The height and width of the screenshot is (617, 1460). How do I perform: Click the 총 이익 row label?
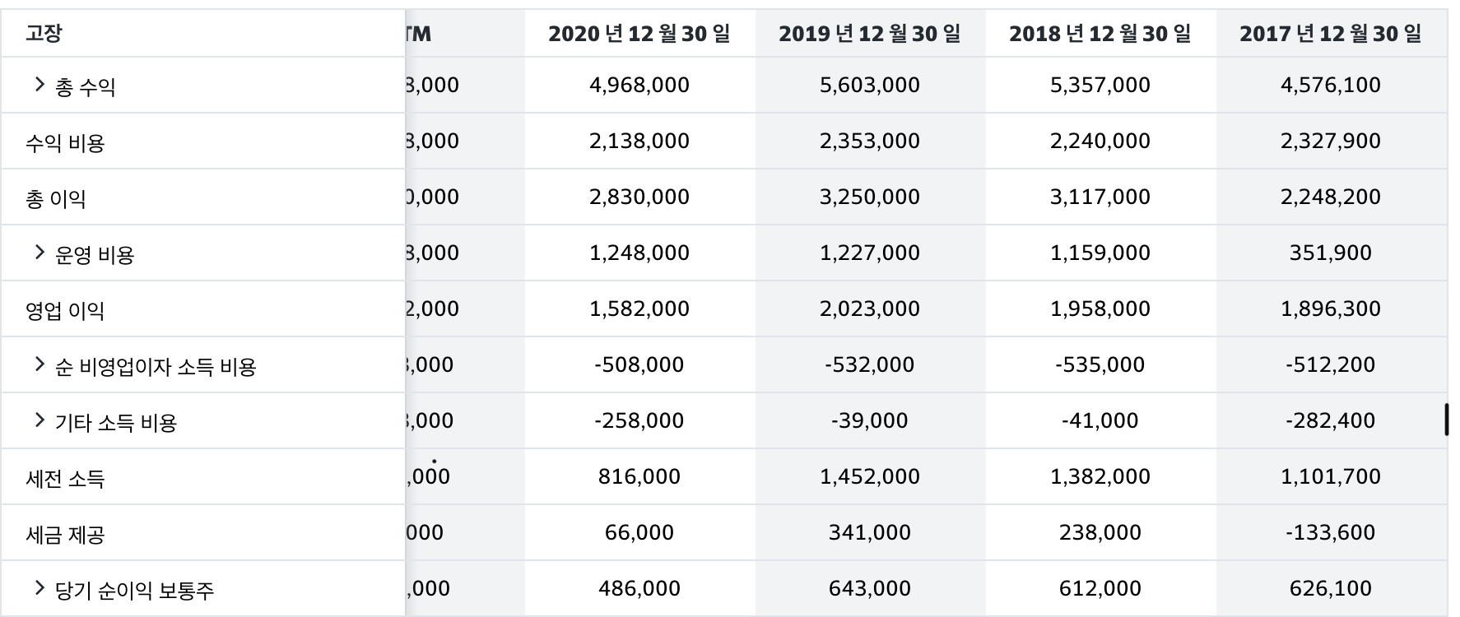click(56, 199)
